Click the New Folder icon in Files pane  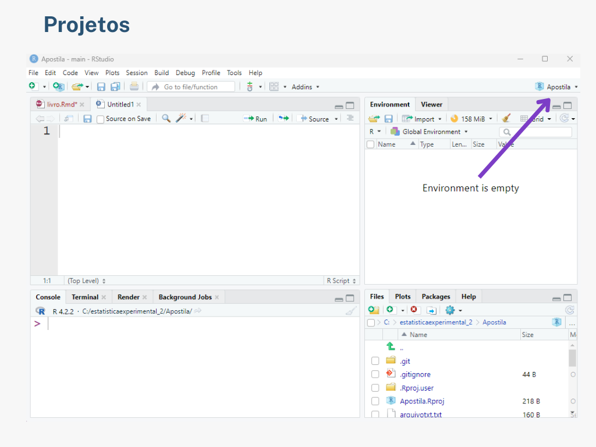[374, 310]
